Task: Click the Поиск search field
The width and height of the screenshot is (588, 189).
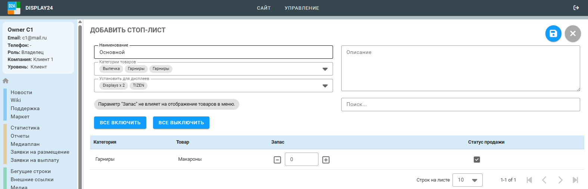Action: click(460, 105)
